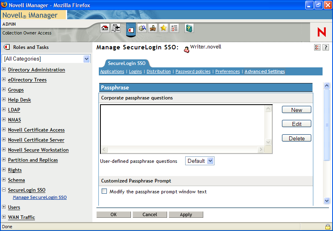Switch to the Logins tab
333x231 pixels.
tap(135, 71)
